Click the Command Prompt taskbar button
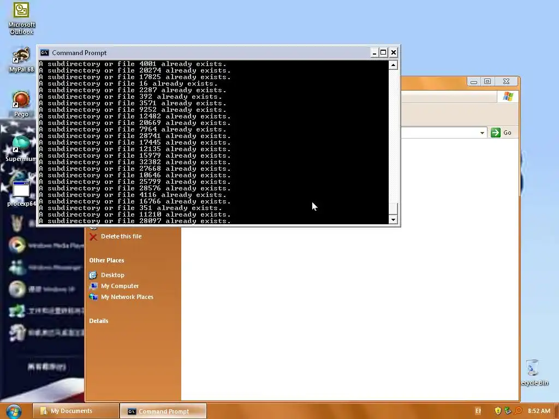Viewport: 559px width, 419px height. pyautogui.click(x=163, y=411)
